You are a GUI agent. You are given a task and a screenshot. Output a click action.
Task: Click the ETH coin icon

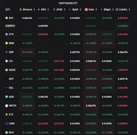[x=7, y=34]
